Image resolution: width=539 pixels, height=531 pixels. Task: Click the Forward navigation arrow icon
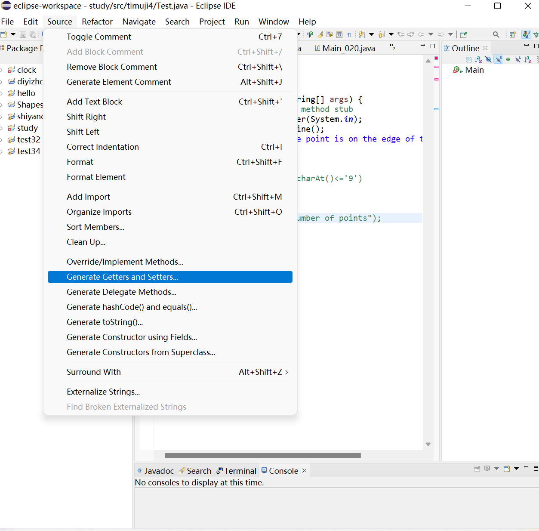pos(441,34)
